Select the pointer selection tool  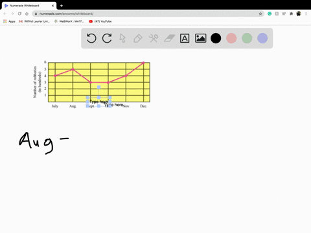pyautogui.click(x=122, y=38)
